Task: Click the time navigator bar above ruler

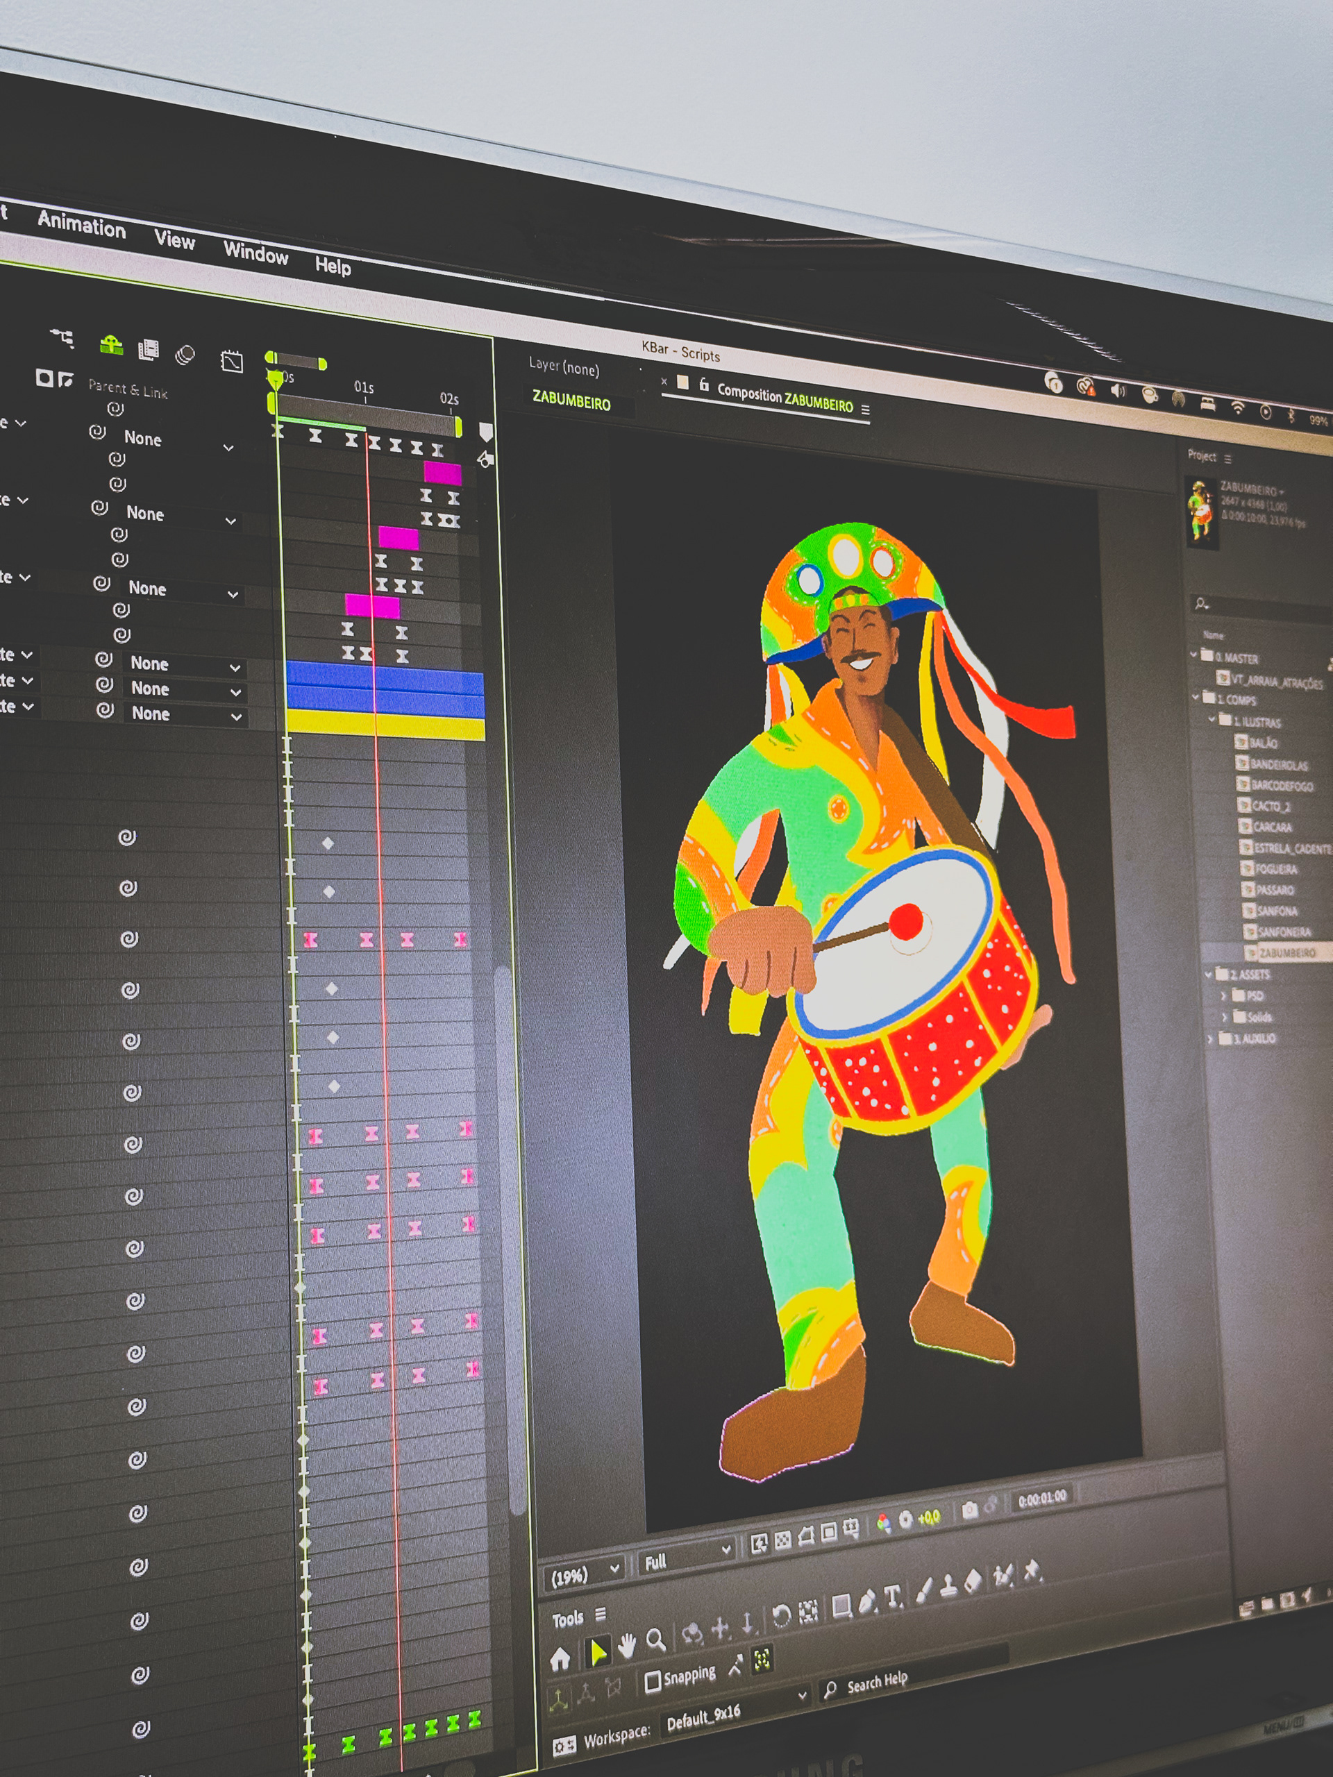Action: click(296, 361)
